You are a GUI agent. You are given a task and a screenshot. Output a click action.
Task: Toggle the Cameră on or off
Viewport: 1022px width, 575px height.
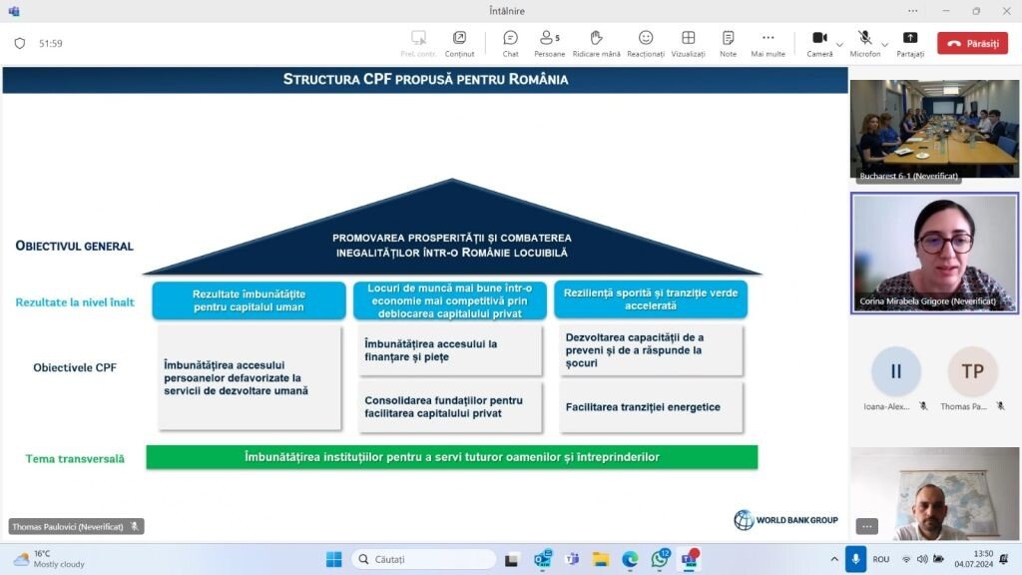(818, 43)
